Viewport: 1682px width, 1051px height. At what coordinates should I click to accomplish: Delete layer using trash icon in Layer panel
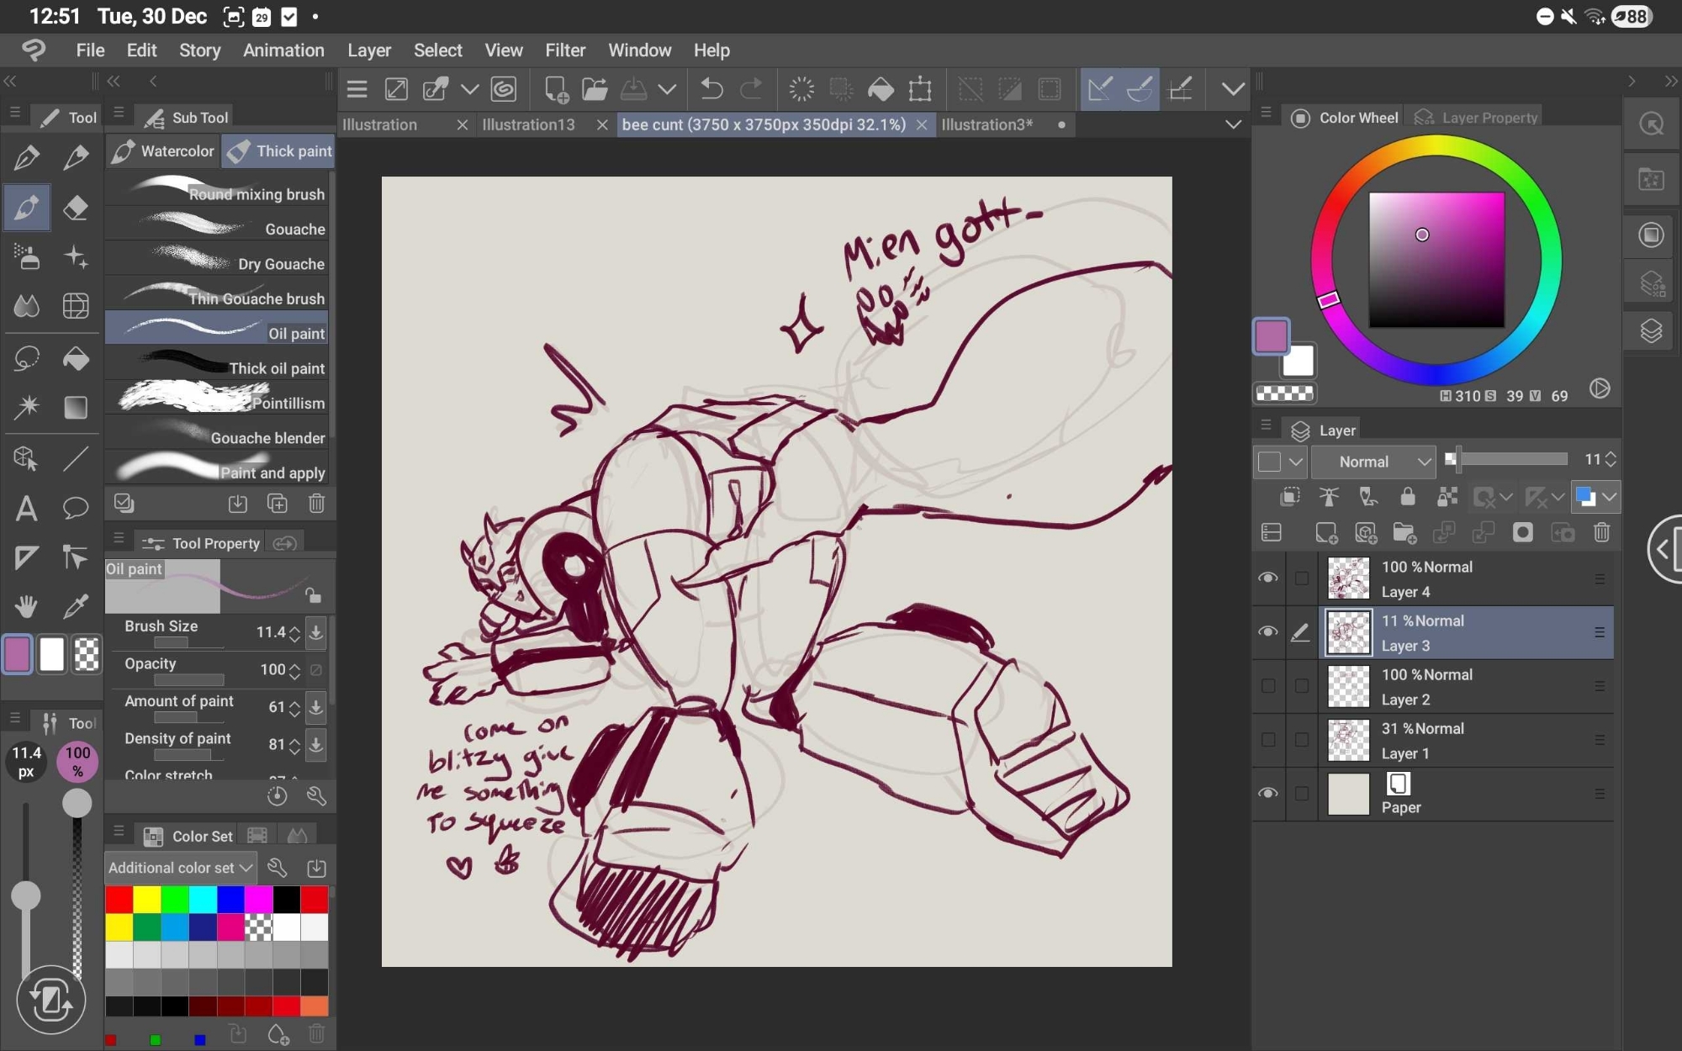pyautogui.click(x=1601, y=532)
